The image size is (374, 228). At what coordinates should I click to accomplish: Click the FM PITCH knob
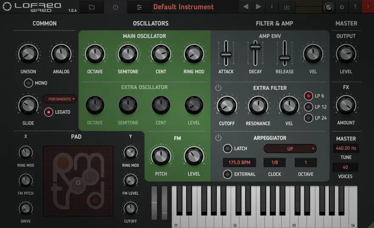161,157
